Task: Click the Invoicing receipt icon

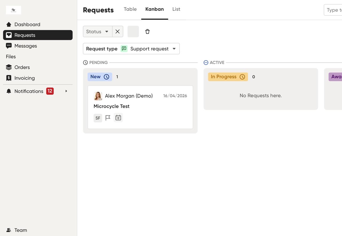Action: (x=9, y=78)
